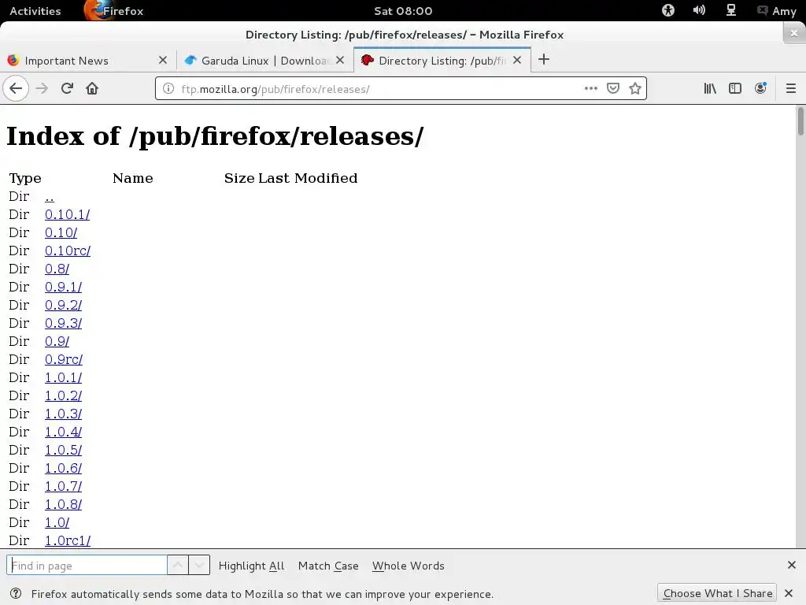Open the 1.0.1/ directory link

[x=63, y=377]
